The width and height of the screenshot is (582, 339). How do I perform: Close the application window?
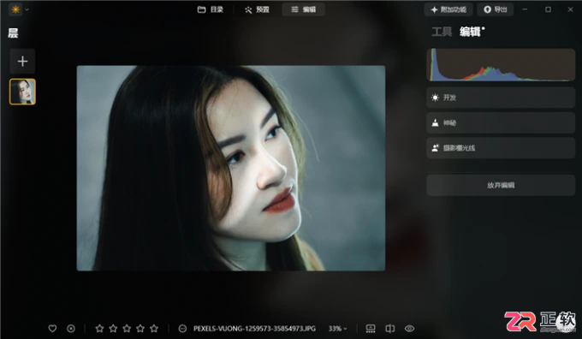point(570,9)
